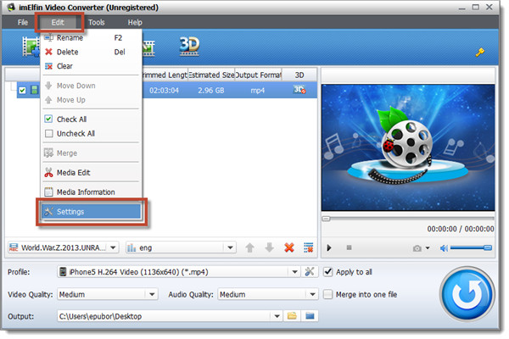Expand the Output path dropdown
Image resolution: width=509 pixels, height=339 pixels.
click(277, 316)
